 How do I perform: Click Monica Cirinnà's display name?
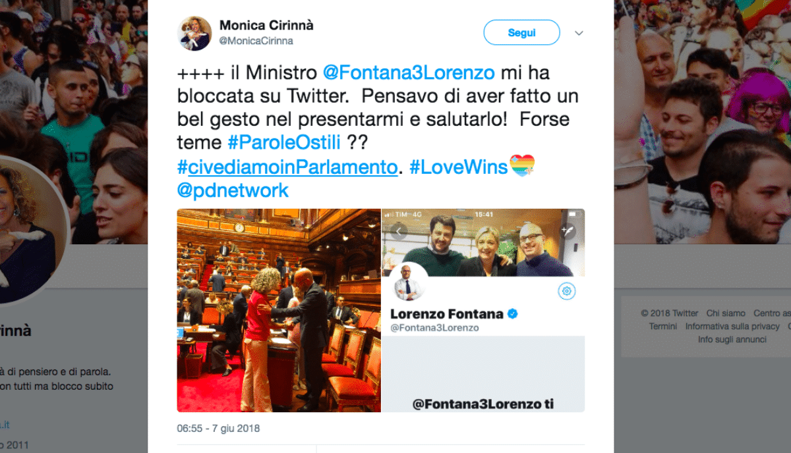[266, 26]
